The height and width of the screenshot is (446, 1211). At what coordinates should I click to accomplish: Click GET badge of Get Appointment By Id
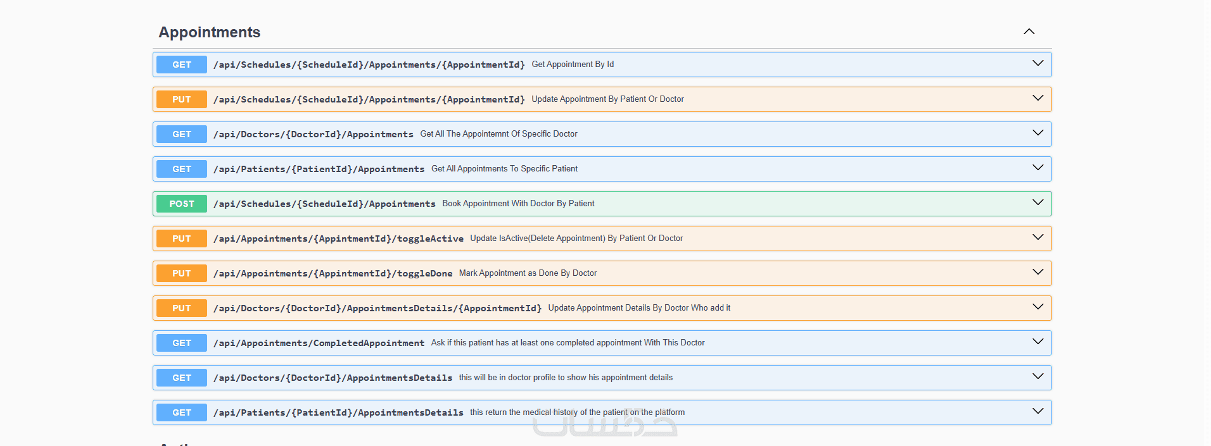(182, 65)
